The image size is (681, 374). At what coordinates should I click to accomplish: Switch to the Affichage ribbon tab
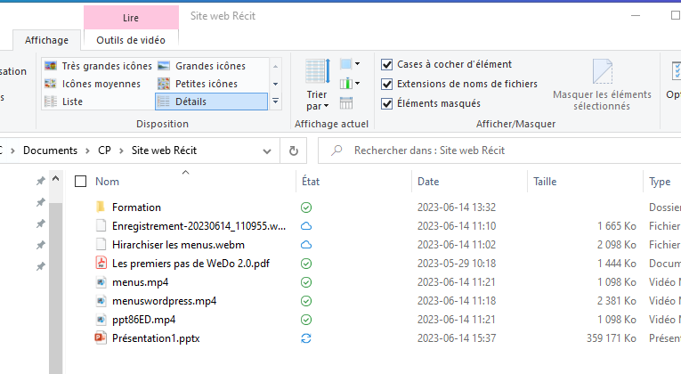tap(46, 39)
